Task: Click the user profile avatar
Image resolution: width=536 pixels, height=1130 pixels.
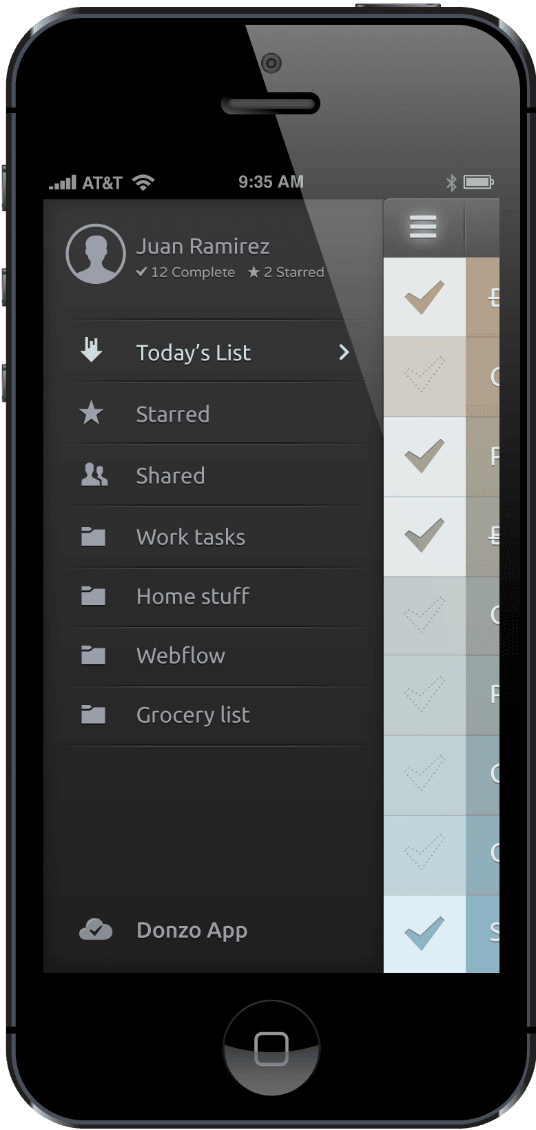Action: point(96,254)
